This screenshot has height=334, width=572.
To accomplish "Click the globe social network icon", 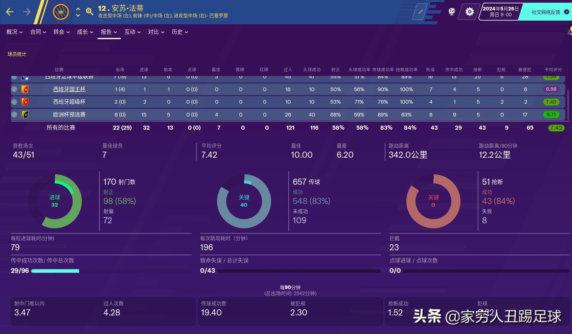I will pyautogui.click(x=452, y=11).
